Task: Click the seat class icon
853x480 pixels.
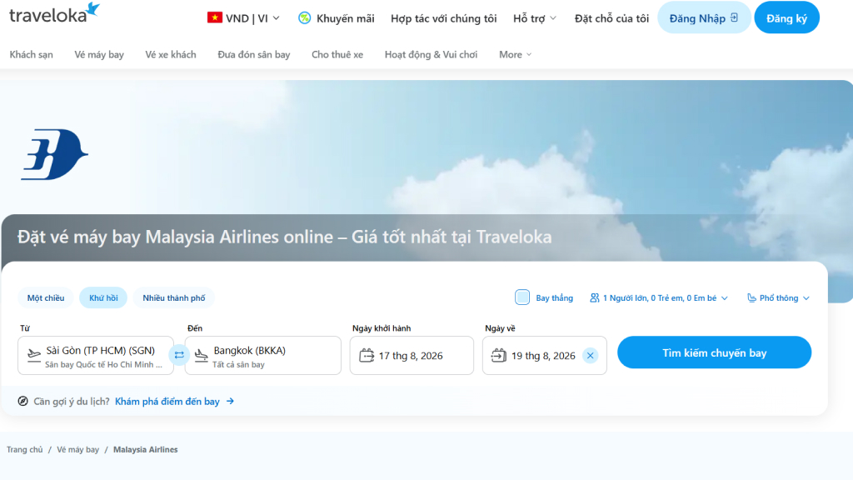Action: click(751, 297)
